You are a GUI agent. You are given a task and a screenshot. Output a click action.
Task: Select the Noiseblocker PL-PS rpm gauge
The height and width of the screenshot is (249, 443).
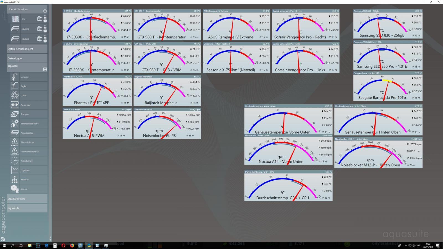pyautogui.click(x=167, y=123)
